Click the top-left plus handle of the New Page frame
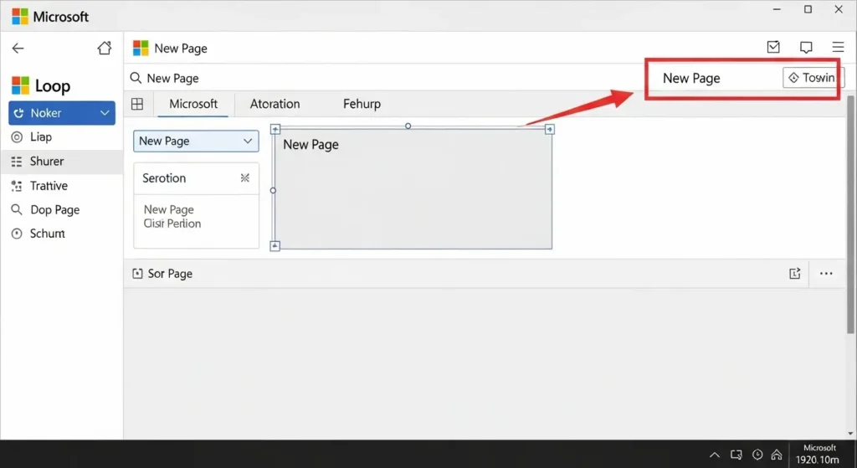The height and width of the screenshot is (468, 857). [275, 129]
